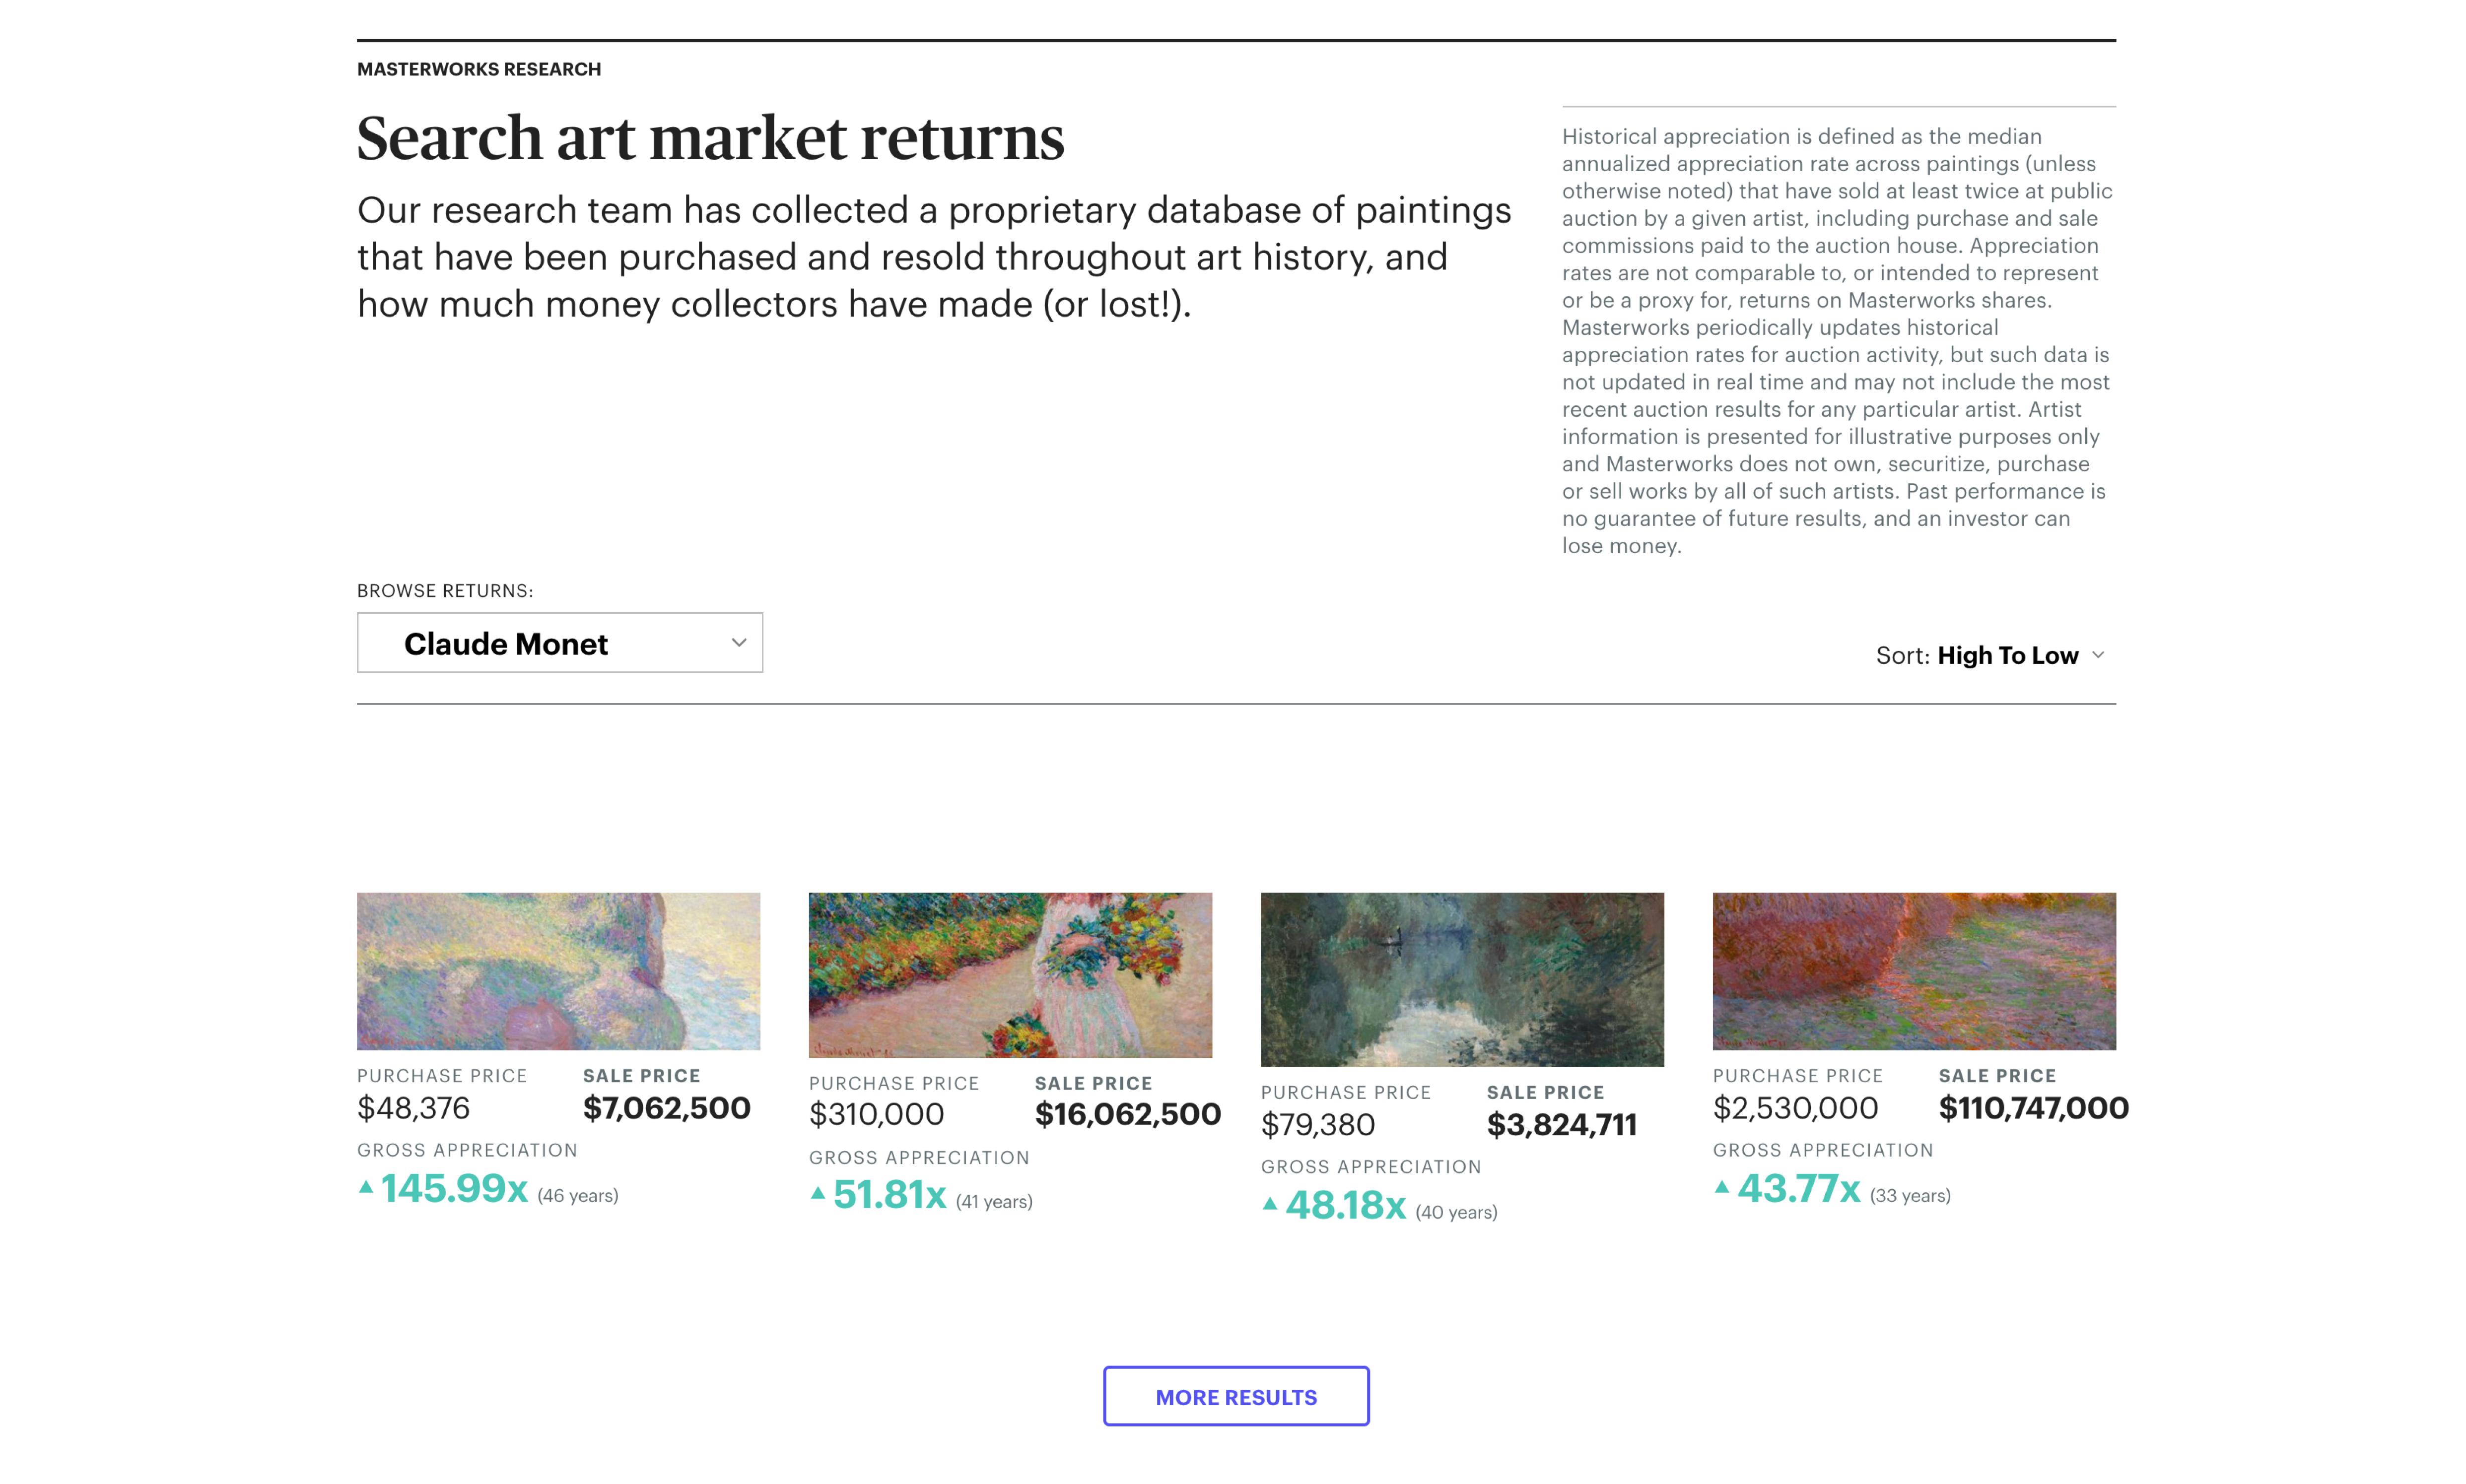The image size is (2466, 1484).
Task: Open the Claude Monet artist dropdown
Action: click(x=558, y=642)
